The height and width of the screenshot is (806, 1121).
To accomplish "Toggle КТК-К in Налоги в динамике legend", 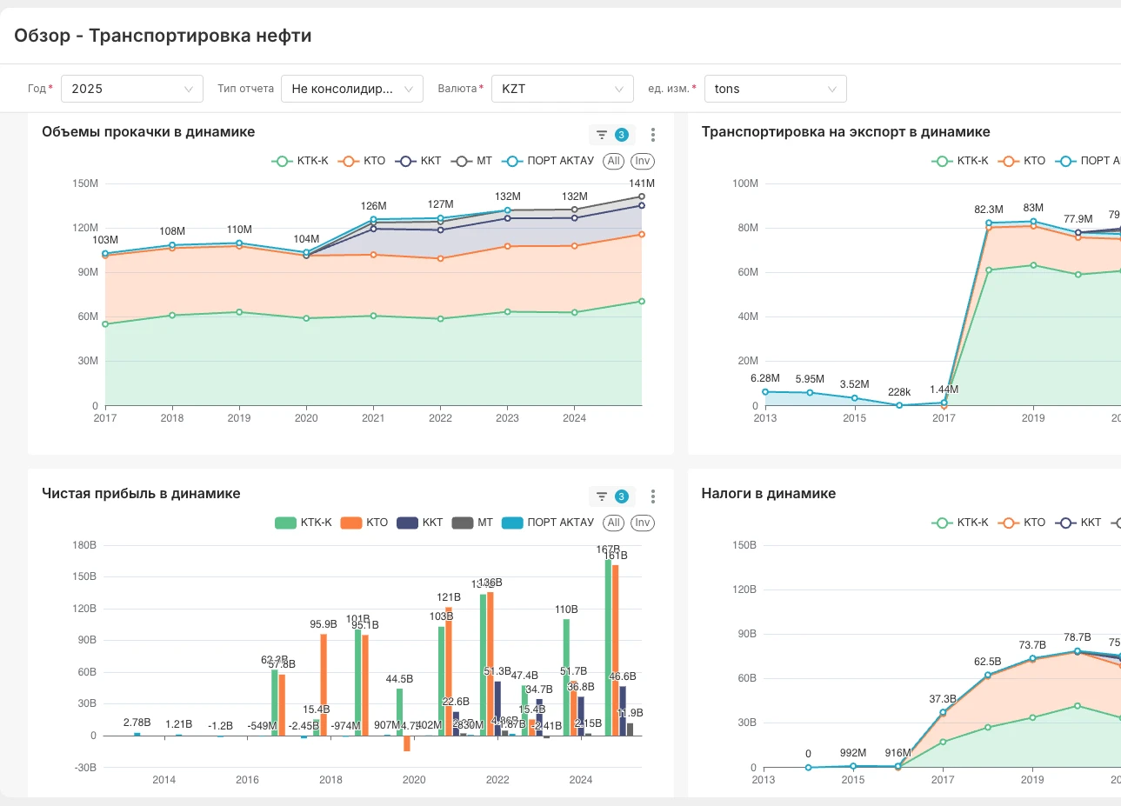I will (x=960, y=523).
